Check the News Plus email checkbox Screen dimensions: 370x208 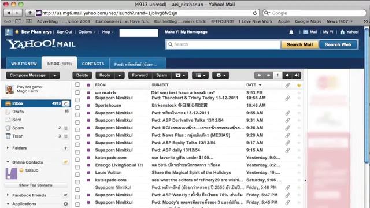pyautogui.click(x=77, y=138)
